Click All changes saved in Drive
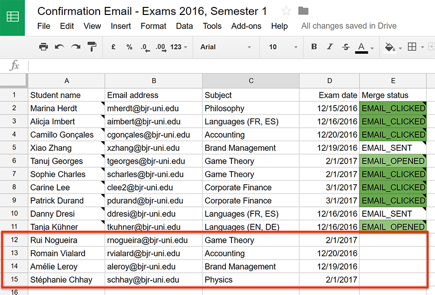The height and width of the screenshot is (295, 435). click(x=349, y=26)
